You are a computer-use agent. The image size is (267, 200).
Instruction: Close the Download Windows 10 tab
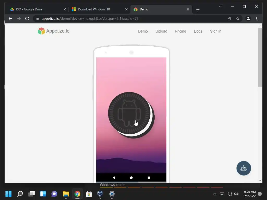click(126, 9)
